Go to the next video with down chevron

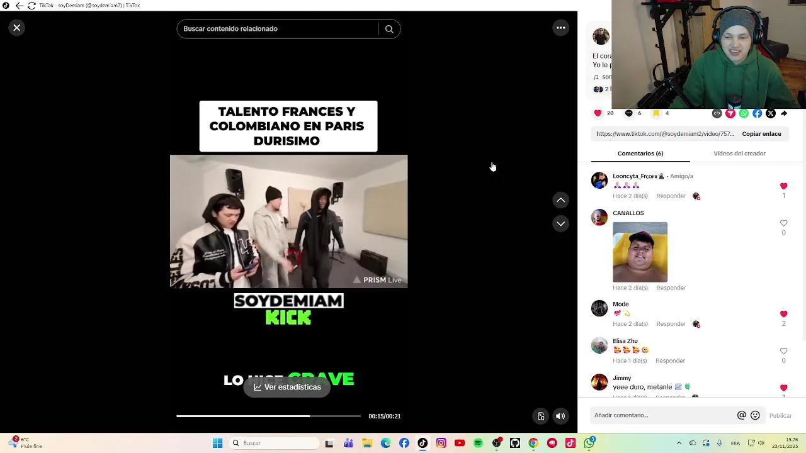click(x=560, y=224)
